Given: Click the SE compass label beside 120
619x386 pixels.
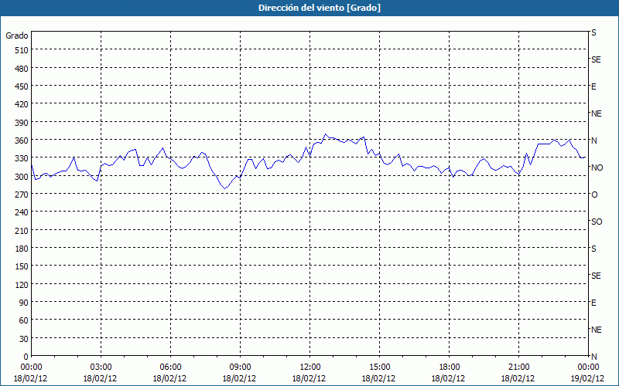Looking at the screenshot, I should point(596,276).
